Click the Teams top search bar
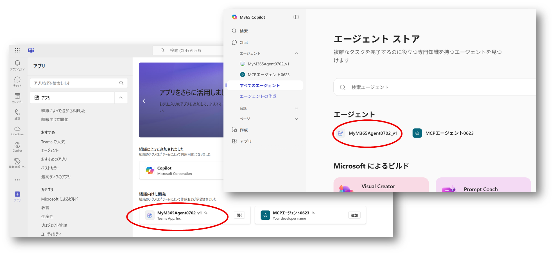The height and width of the screenshot is (255, 554). tap(188, 50)
